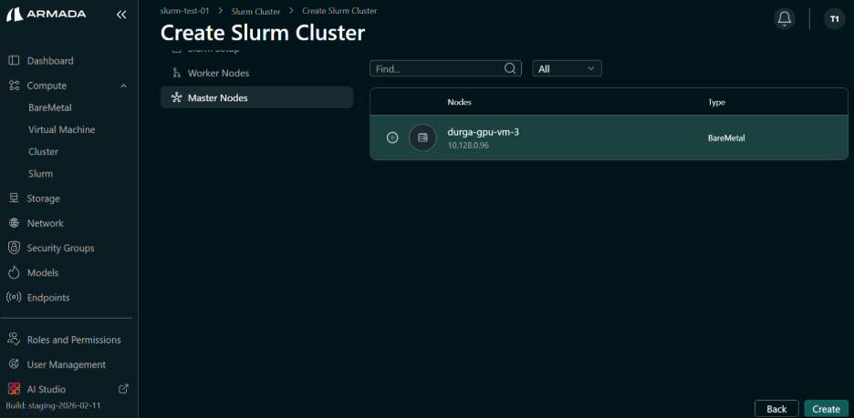Viewport: 854px width, 418px height.
Task: Click the durga-gpu-vm-3 node name
Action: pos(483,132)
